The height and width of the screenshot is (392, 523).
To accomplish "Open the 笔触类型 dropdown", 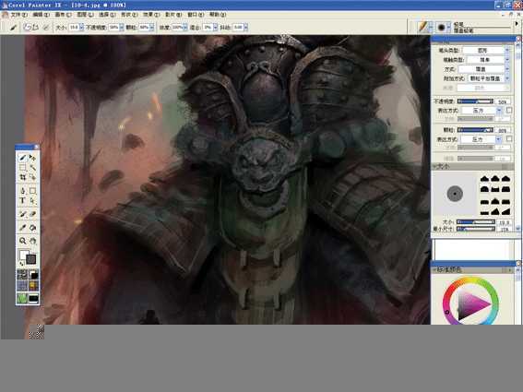I will click(487, 60).
